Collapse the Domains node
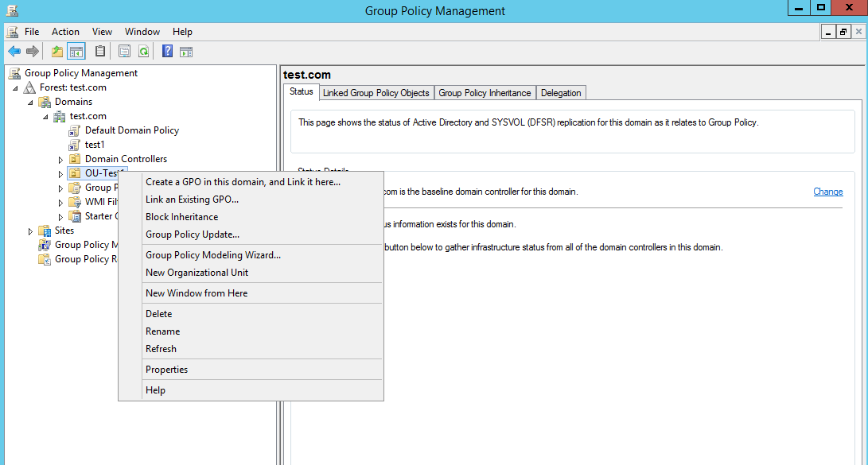Viewport: 868px width, 465px height. pyautogui.click(x=30, y=103)
